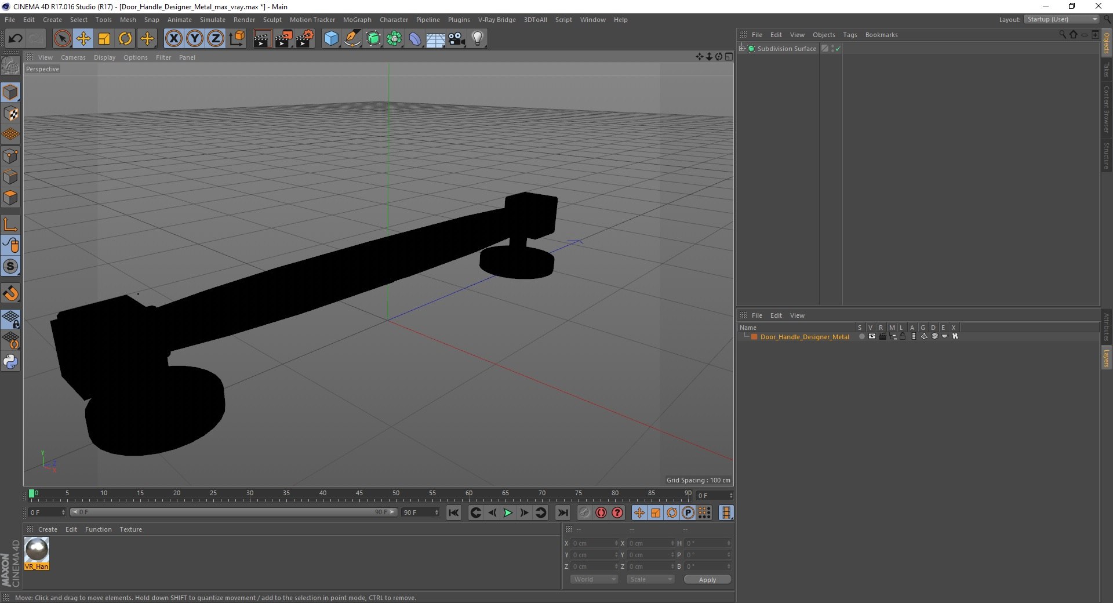Click the preview range slider bar
The width and height of the screenshot is (1113, 603).
(x=233, y=512)
